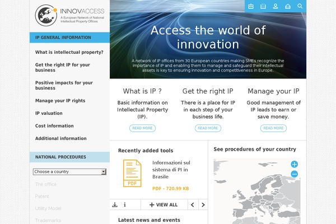Viewport: 336px width, 224px height.
Task: Go to IP valuation page
Action: [49, 113]
